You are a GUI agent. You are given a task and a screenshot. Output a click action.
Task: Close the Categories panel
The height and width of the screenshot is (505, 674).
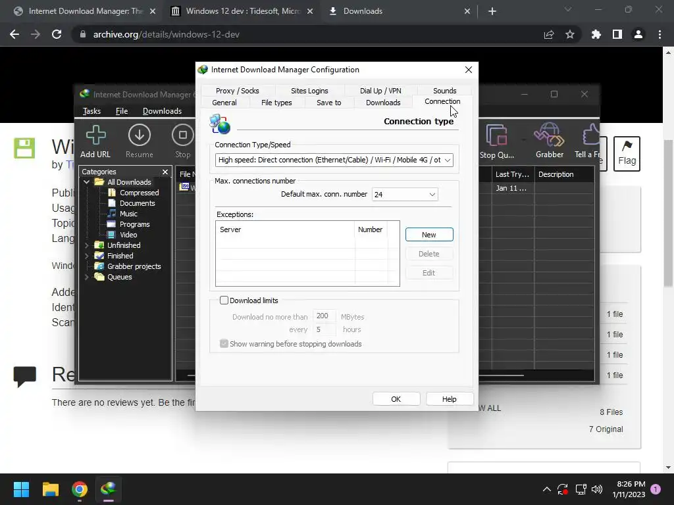point(165,172)
